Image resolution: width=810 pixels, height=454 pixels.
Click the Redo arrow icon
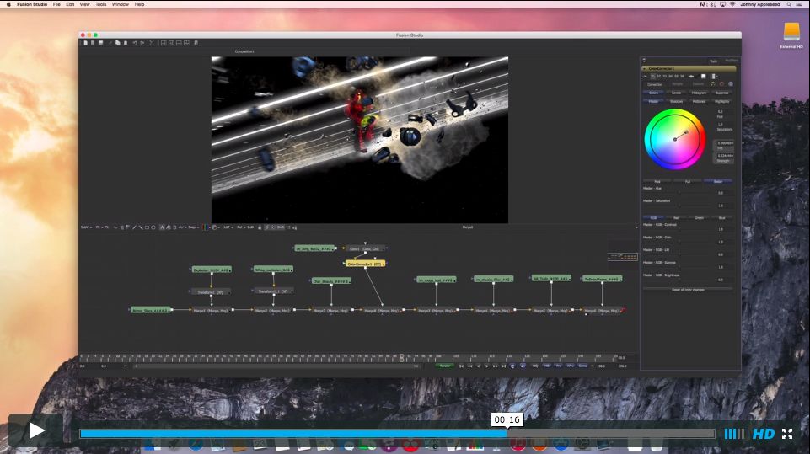point(142,43)
